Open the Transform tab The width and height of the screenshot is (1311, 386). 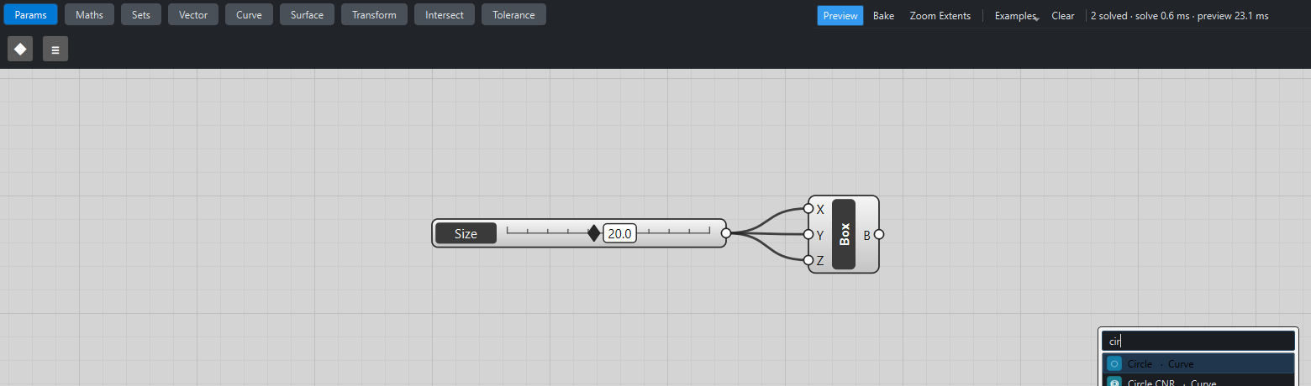374,14
